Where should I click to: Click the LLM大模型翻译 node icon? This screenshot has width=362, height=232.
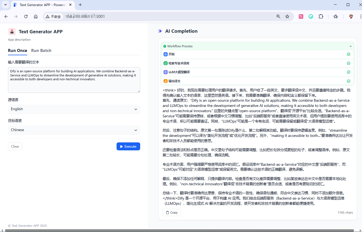coord(165,72)
